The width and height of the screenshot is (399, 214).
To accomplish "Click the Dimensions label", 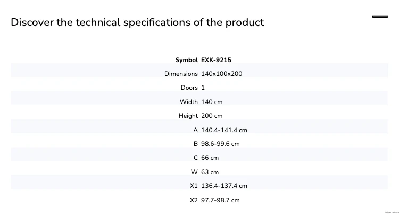I will (x=181, y=74).
